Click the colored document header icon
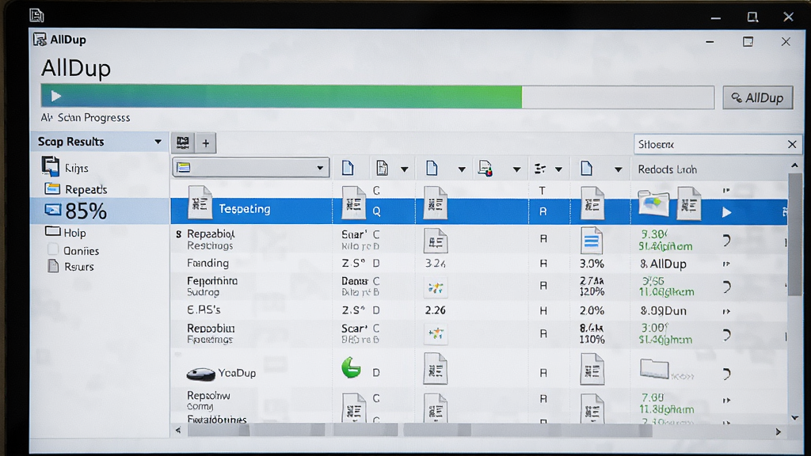This screenshot has width=811, height=456. click(x=485, y=168)
